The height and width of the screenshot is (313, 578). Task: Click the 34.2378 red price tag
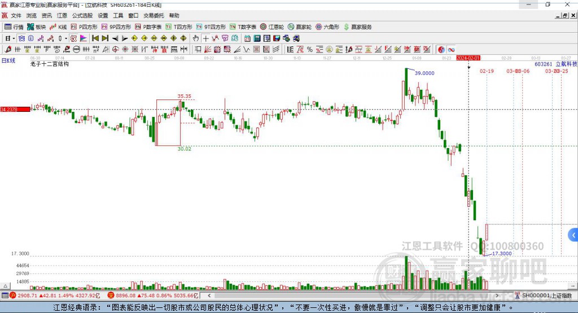click(x=15, y=109)
